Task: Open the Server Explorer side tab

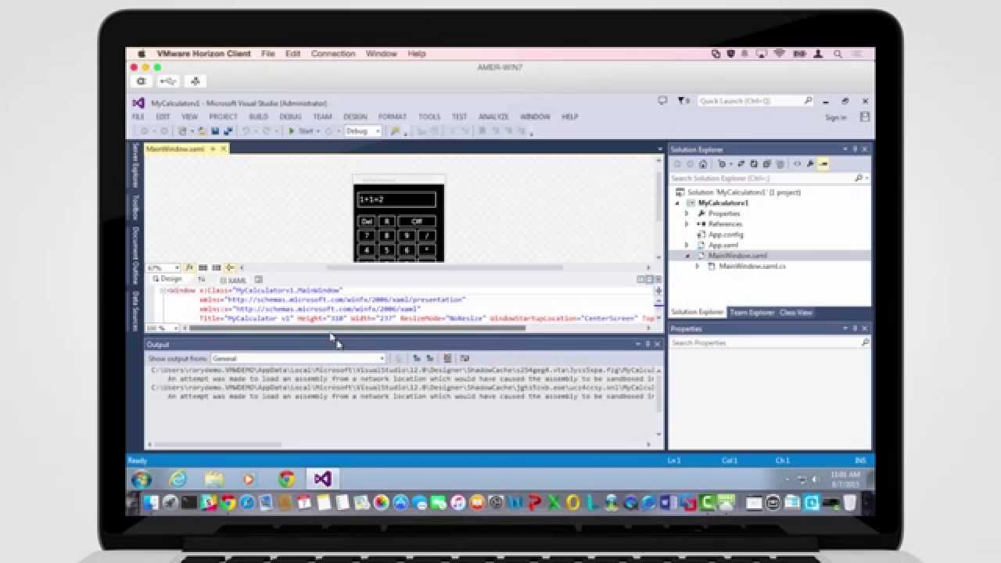Action: [135, 165]
